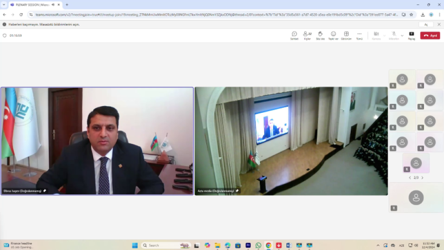
Task: Expand the microphone options dropdown arrow
Action: click(x=402, y=36)
